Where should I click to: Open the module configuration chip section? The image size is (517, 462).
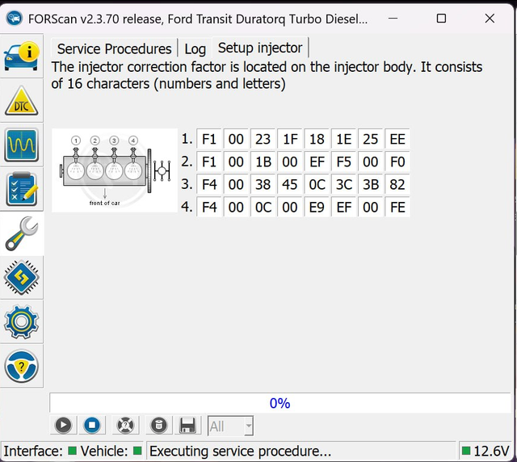(x=22, y=277)
